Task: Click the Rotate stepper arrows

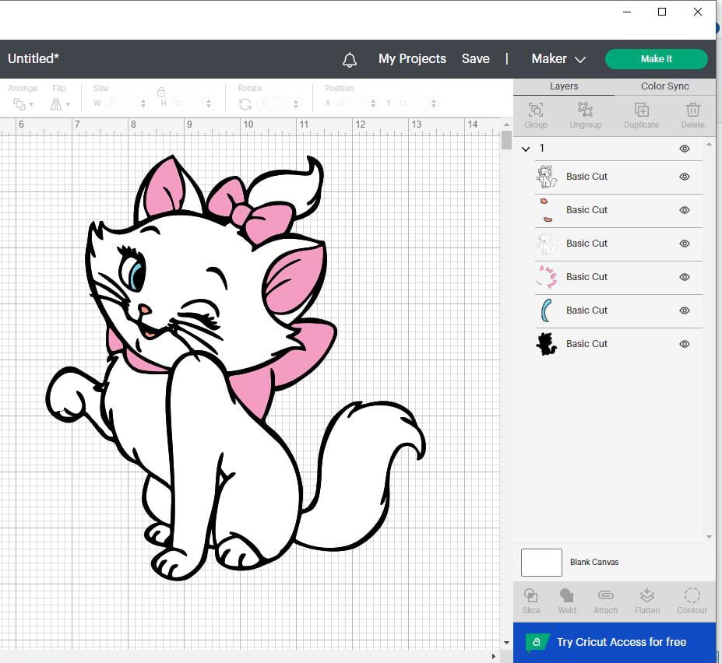Action: 296,103
